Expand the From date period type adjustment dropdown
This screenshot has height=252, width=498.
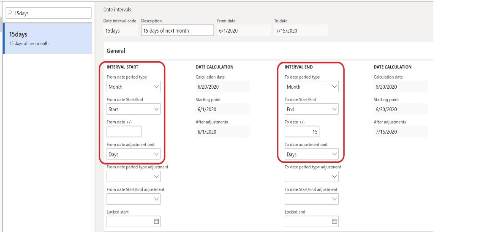point(157,176)
